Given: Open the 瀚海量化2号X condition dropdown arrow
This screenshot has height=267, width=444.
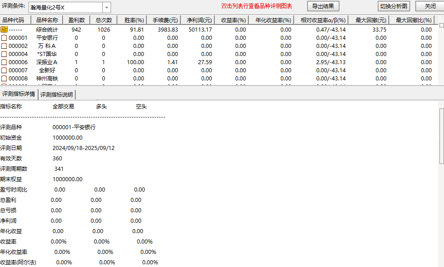Looking at the screenshot, I should [x=106, y=7].
